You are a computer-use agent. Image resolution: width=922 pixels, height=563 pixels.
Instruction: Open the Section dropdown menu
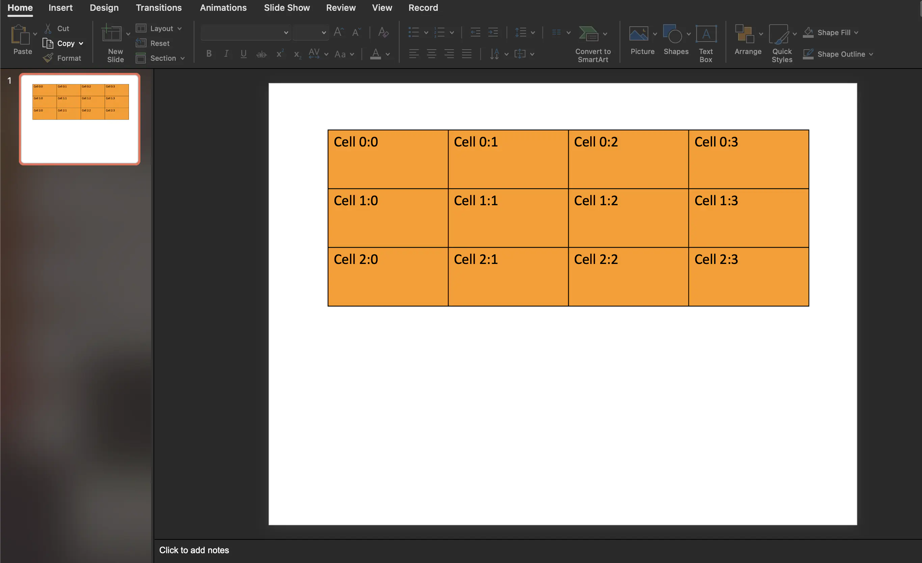pos(163,58)
